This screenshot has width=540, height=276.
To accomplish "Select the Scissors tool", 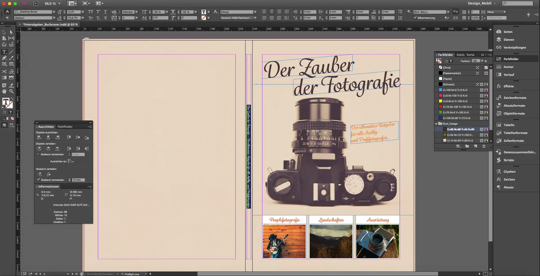I will pyautogui.click(x=4, y=72).
